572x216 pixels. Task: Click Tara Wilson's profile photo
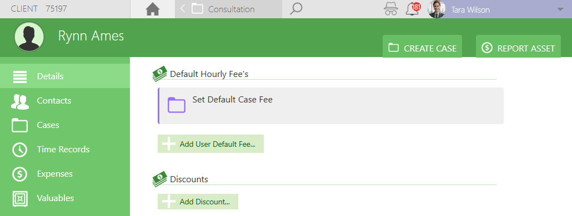[x=436, y=9]
